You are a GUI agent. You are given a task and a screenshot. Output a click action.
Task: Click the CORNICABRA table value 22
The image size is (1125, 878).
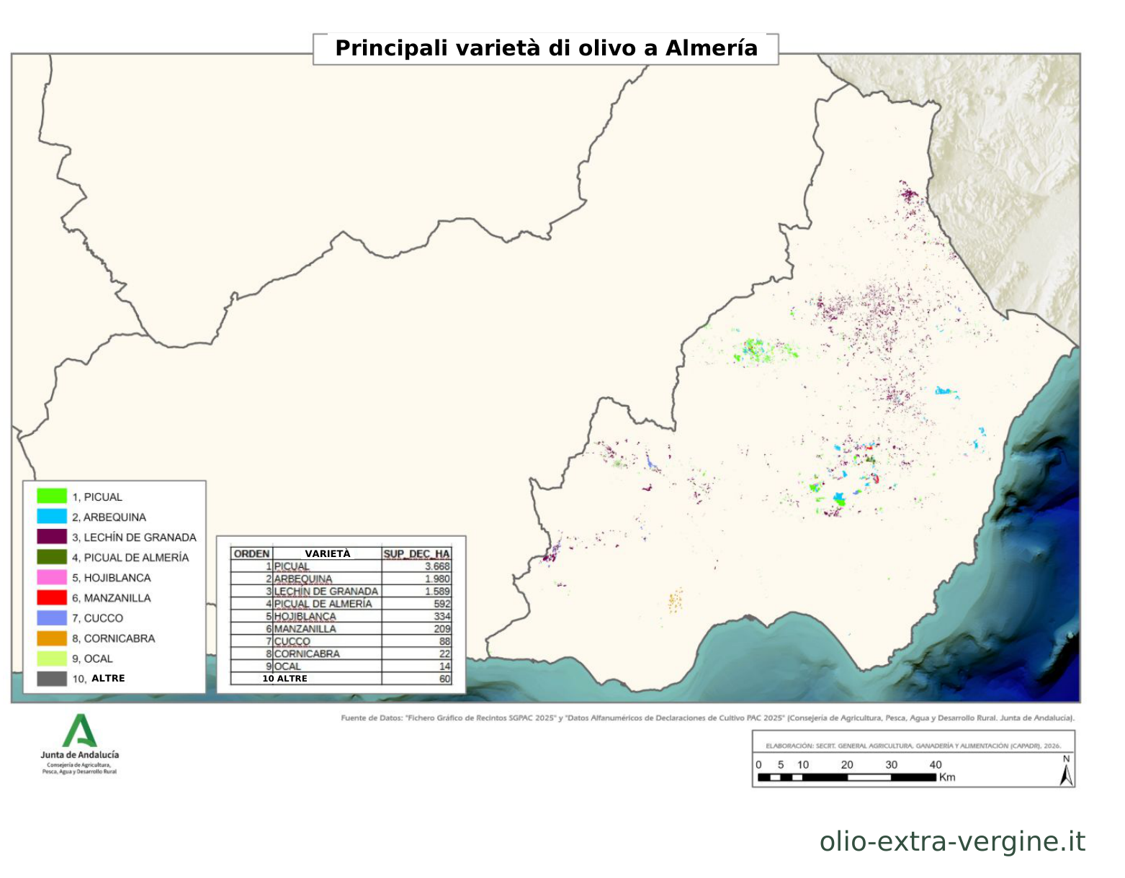(444, 653)
